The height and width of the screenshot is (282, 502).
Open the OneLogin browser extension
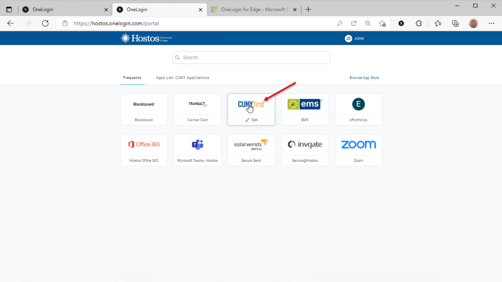(401, 23)
